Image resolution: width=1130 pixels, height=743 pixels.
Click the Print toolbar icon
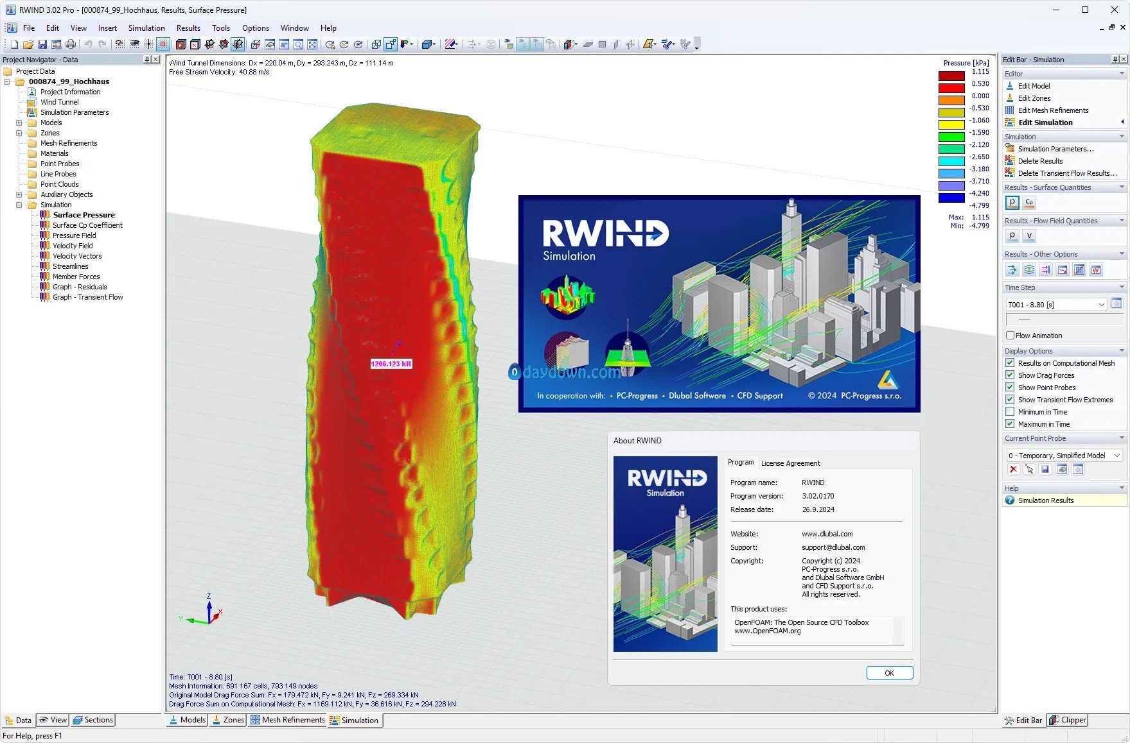71,44
